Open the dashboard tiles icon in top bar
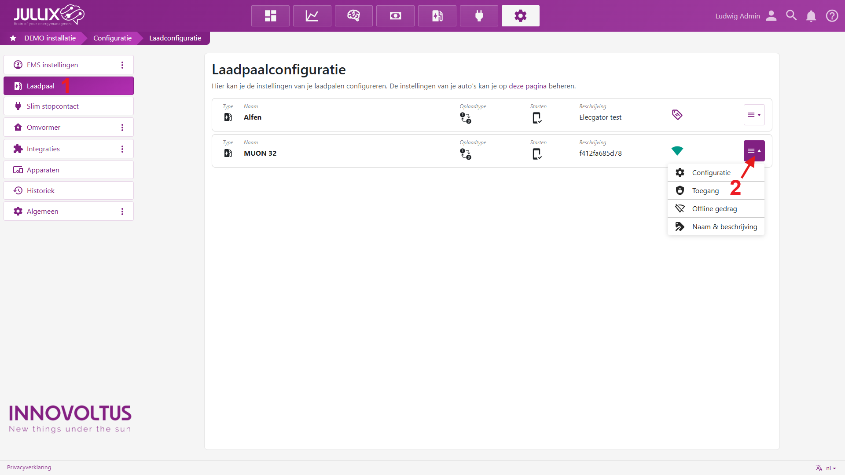The height and width of the screenshot is (475, 845). pos(270,16)
